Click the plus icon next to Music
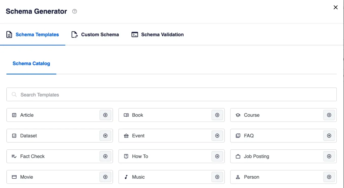Screen dimensions: 344x188 pos(217,177)
